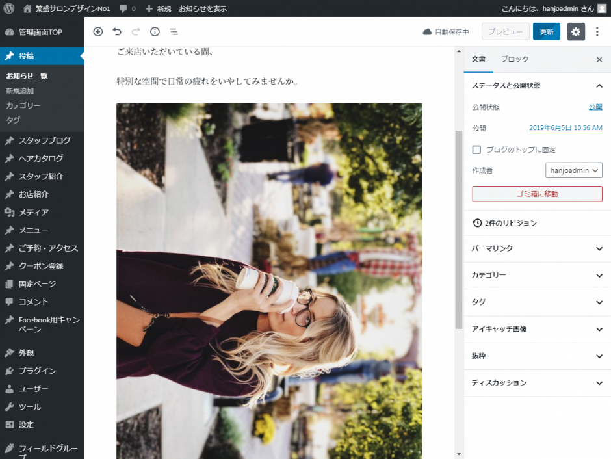The height and width of the screenshot is (459, 611).
Task: Open comments bubble in admin bar
Action: click(x=127, y=8)
